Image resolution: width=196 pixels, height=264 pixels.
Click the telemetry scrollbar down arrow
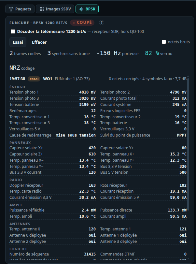point(188,258)
